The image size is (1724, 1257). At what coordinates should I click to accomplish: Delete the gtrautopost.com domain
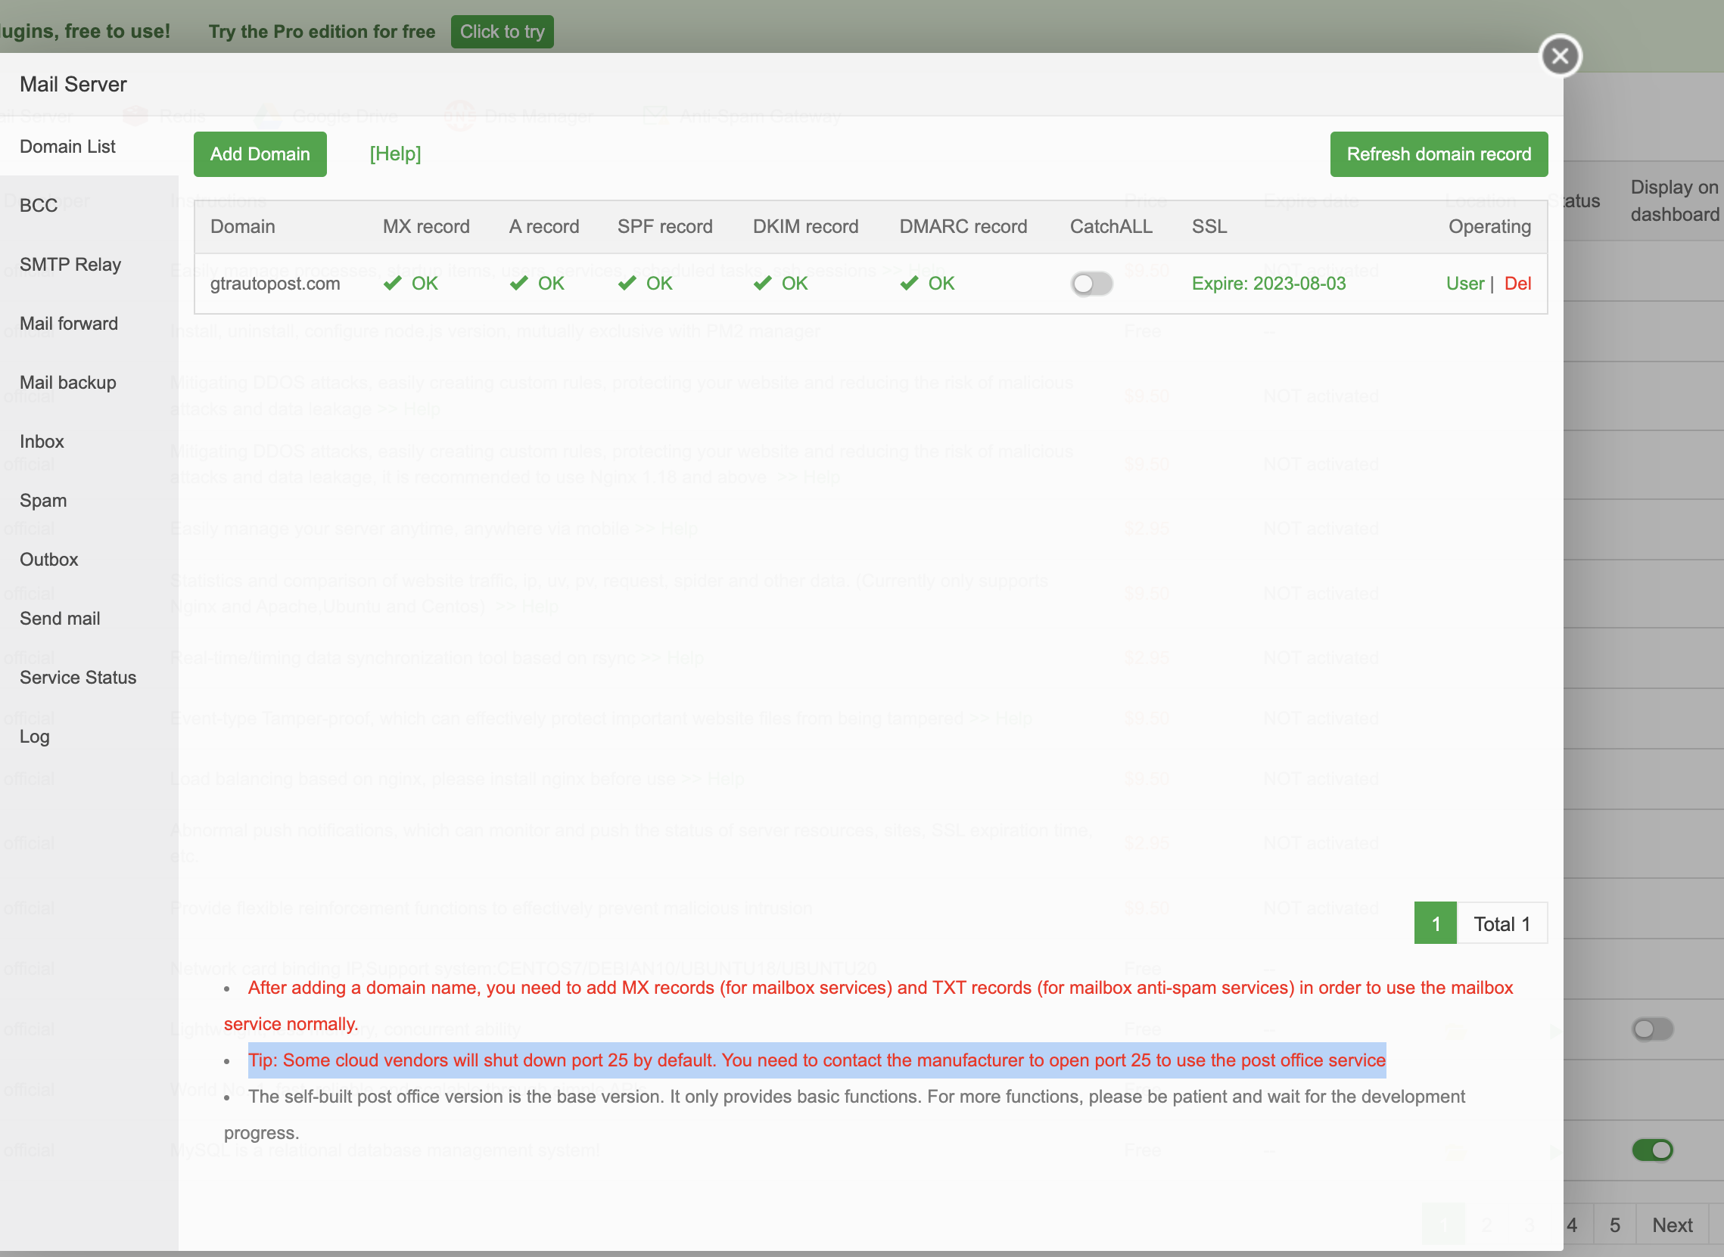tap(1517, 284)
